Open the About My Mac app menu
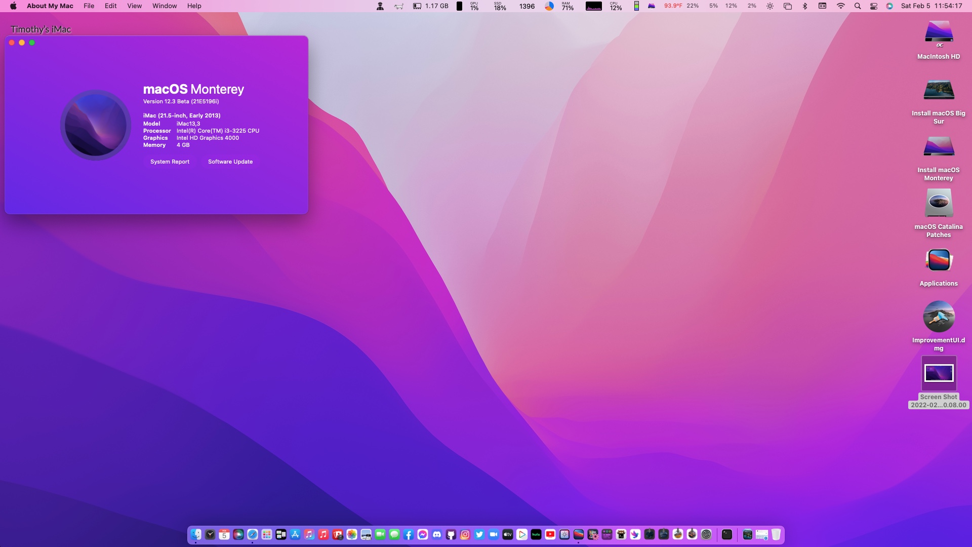 [x=50, y=6]
